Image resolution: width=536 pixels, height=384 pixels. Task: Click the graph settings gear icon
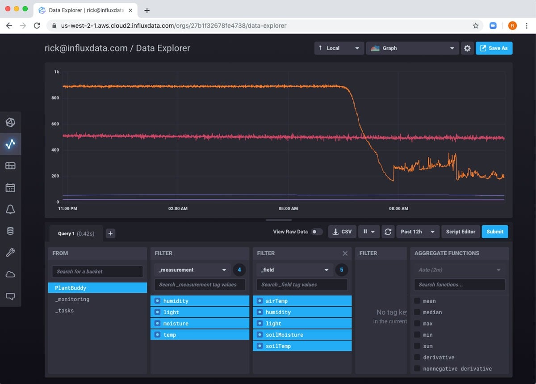467,48
